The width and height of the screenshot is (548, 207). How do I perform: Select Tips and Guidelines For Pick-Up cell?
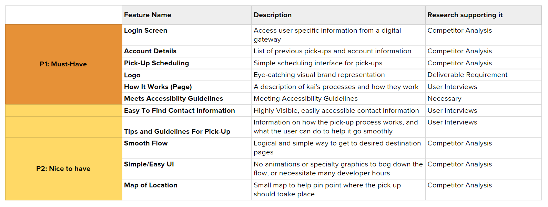187,127
